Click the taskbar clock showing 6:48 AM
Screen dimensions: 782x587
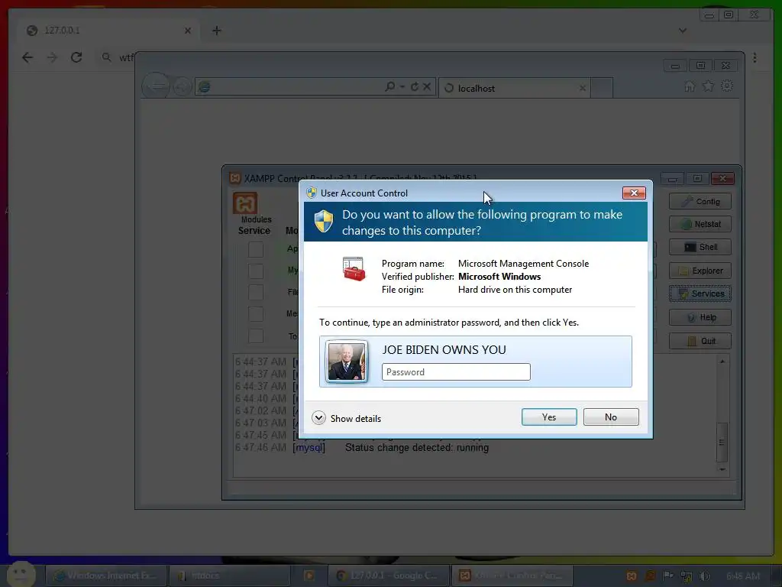[x=743, y=576]
